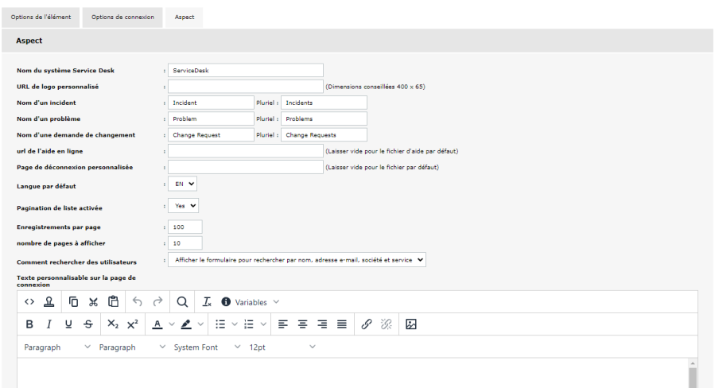715x388 pixels.
Task: Click the 'Dimensions conseillées 400 x 65' hint
Action: (375, 87)
